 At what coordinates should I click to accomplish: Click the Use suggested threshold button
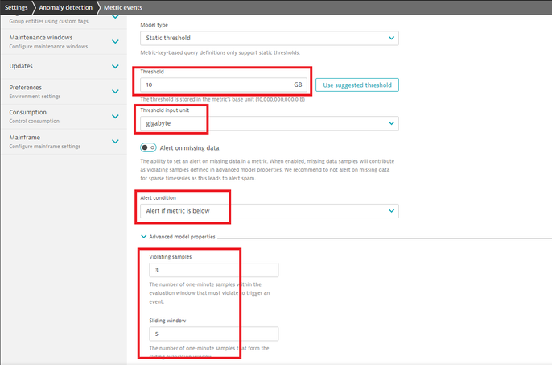click(x=356, y=85)
